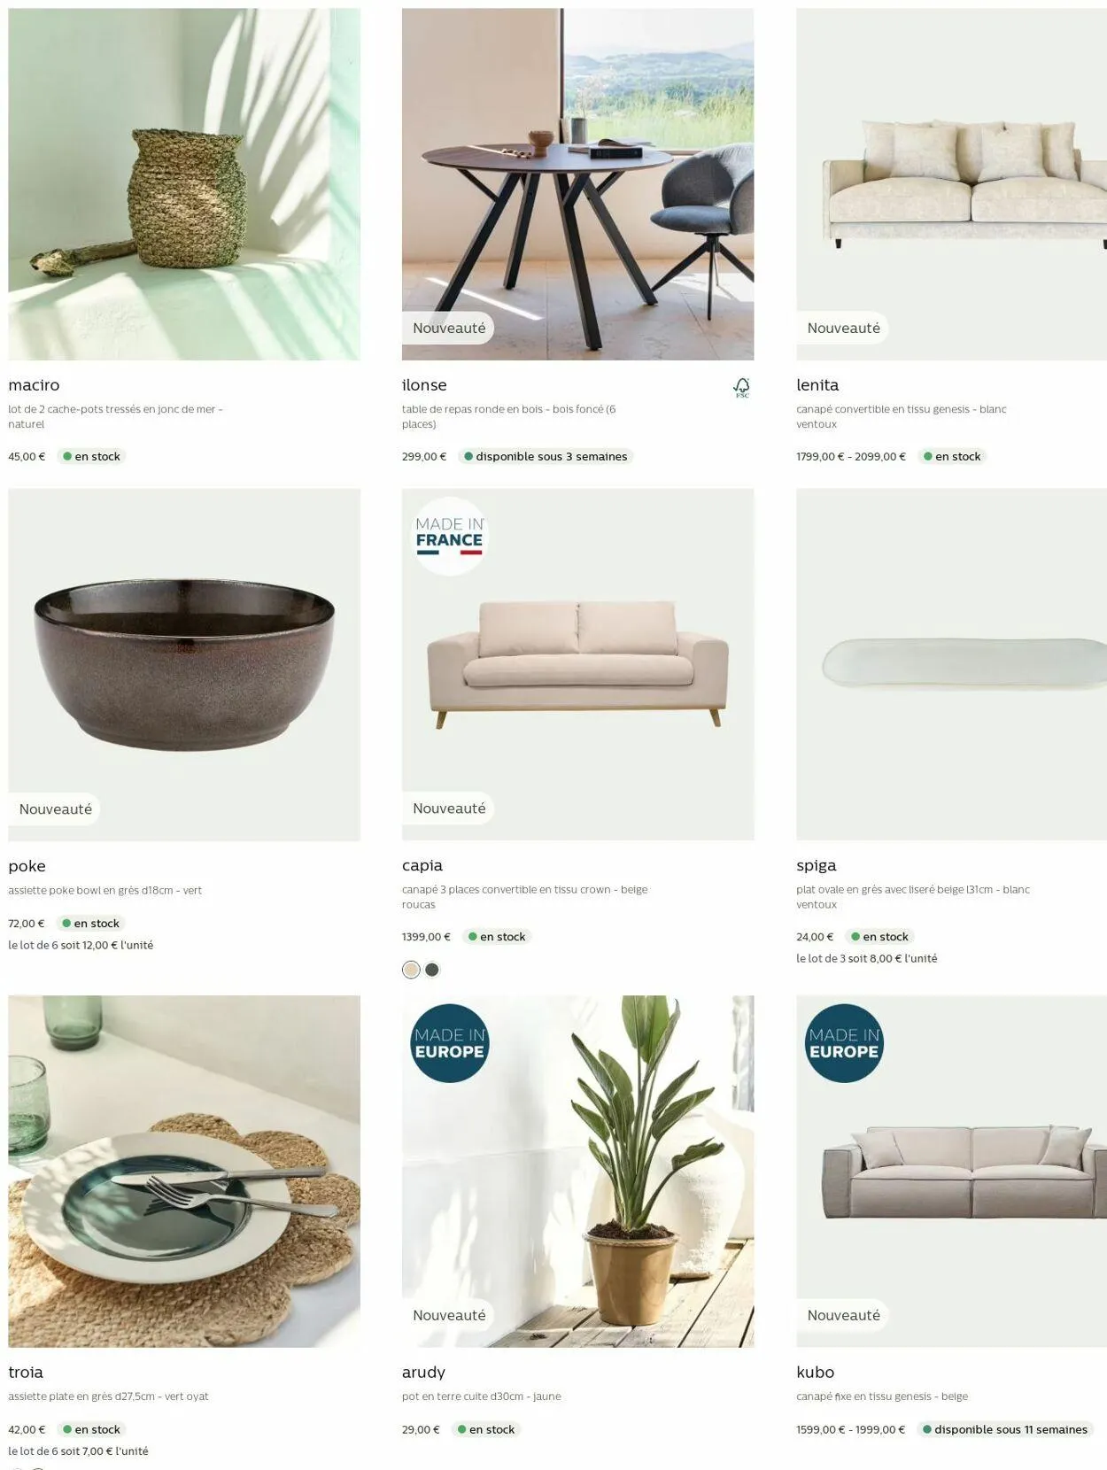Open the maciro product title link
Image resolution: width=1107 pixels, height=1470 pixels.
point(34,385)
